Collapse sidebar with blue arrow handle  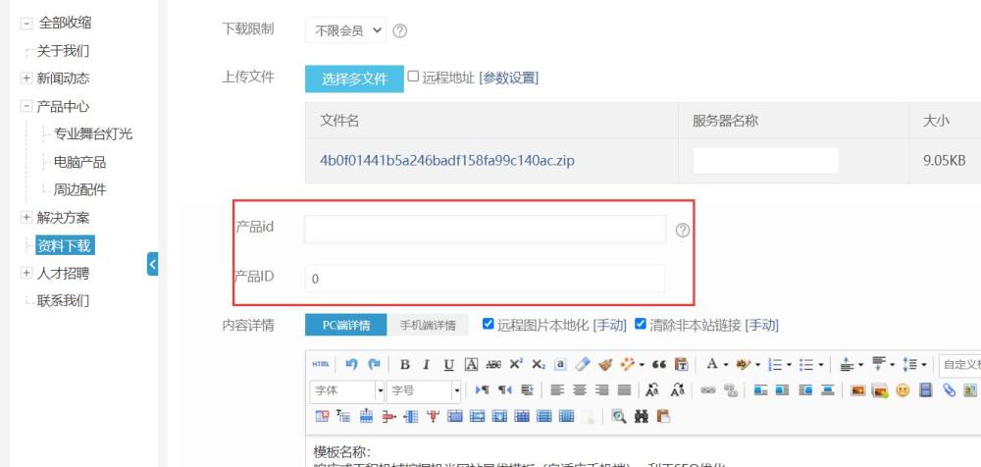click(153, 264)
